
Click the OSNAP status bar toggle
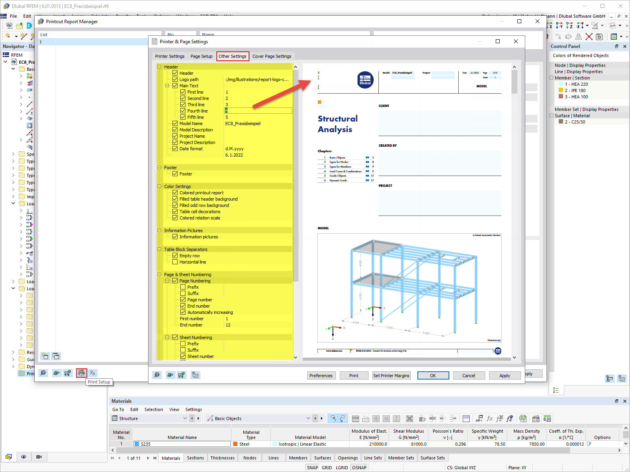(359, 468)
